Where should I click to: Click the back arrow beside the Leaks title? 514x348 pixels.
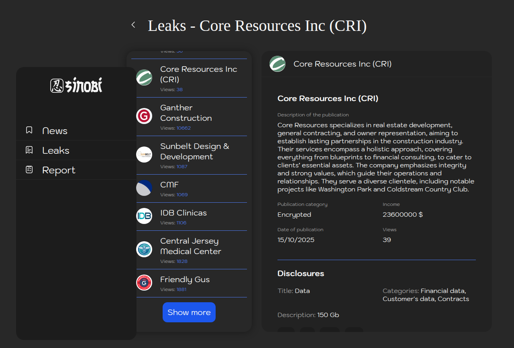133,25
